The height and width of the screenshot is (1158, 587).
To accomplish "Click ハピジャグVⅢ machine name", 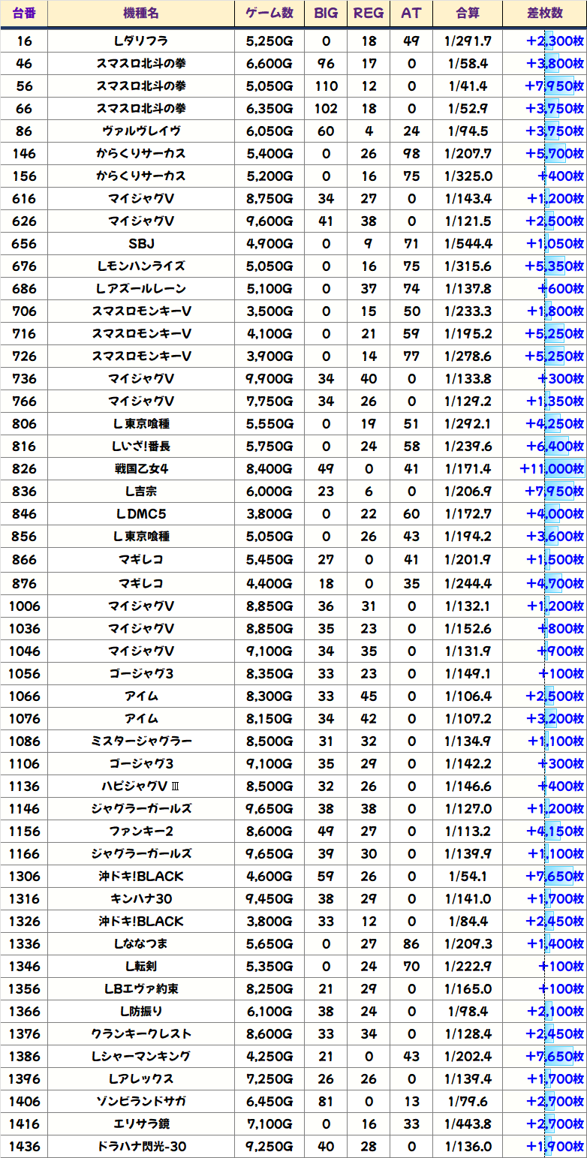I will (141, 787).
